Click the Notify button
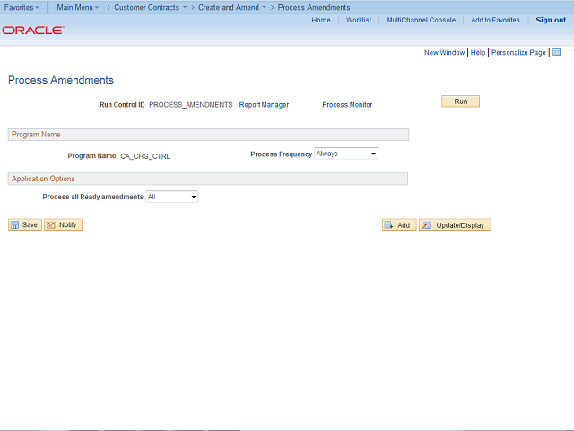The image size is (574, 431). pos(63,224)
